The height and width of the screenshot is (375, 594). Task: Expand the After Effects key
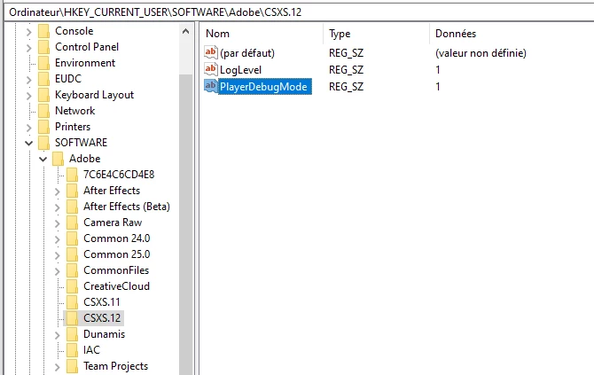[x=58, y=191]
